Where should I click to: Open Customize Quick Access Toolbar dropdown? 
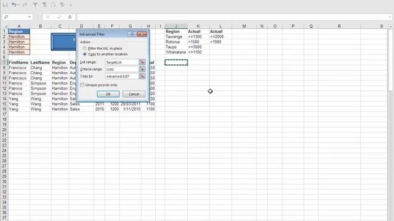tap(71, 5)
